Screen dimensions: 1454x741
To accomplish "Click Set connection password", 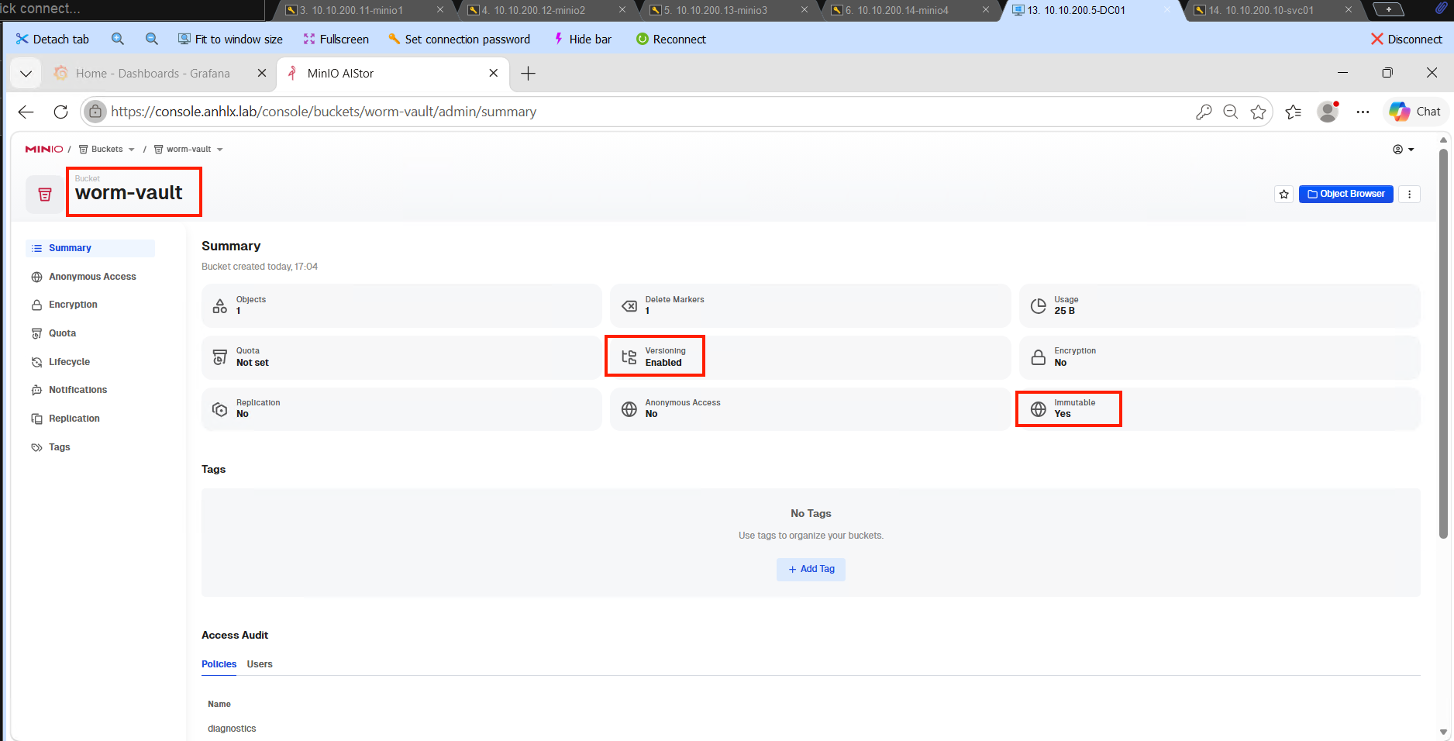I will pos(459,39).
